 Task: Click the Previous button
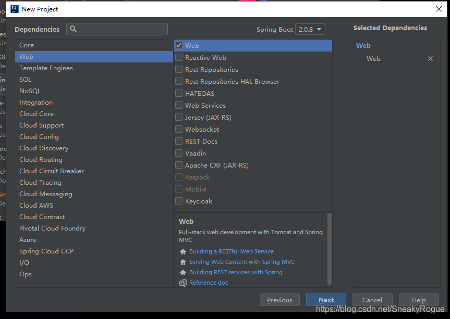279,300
